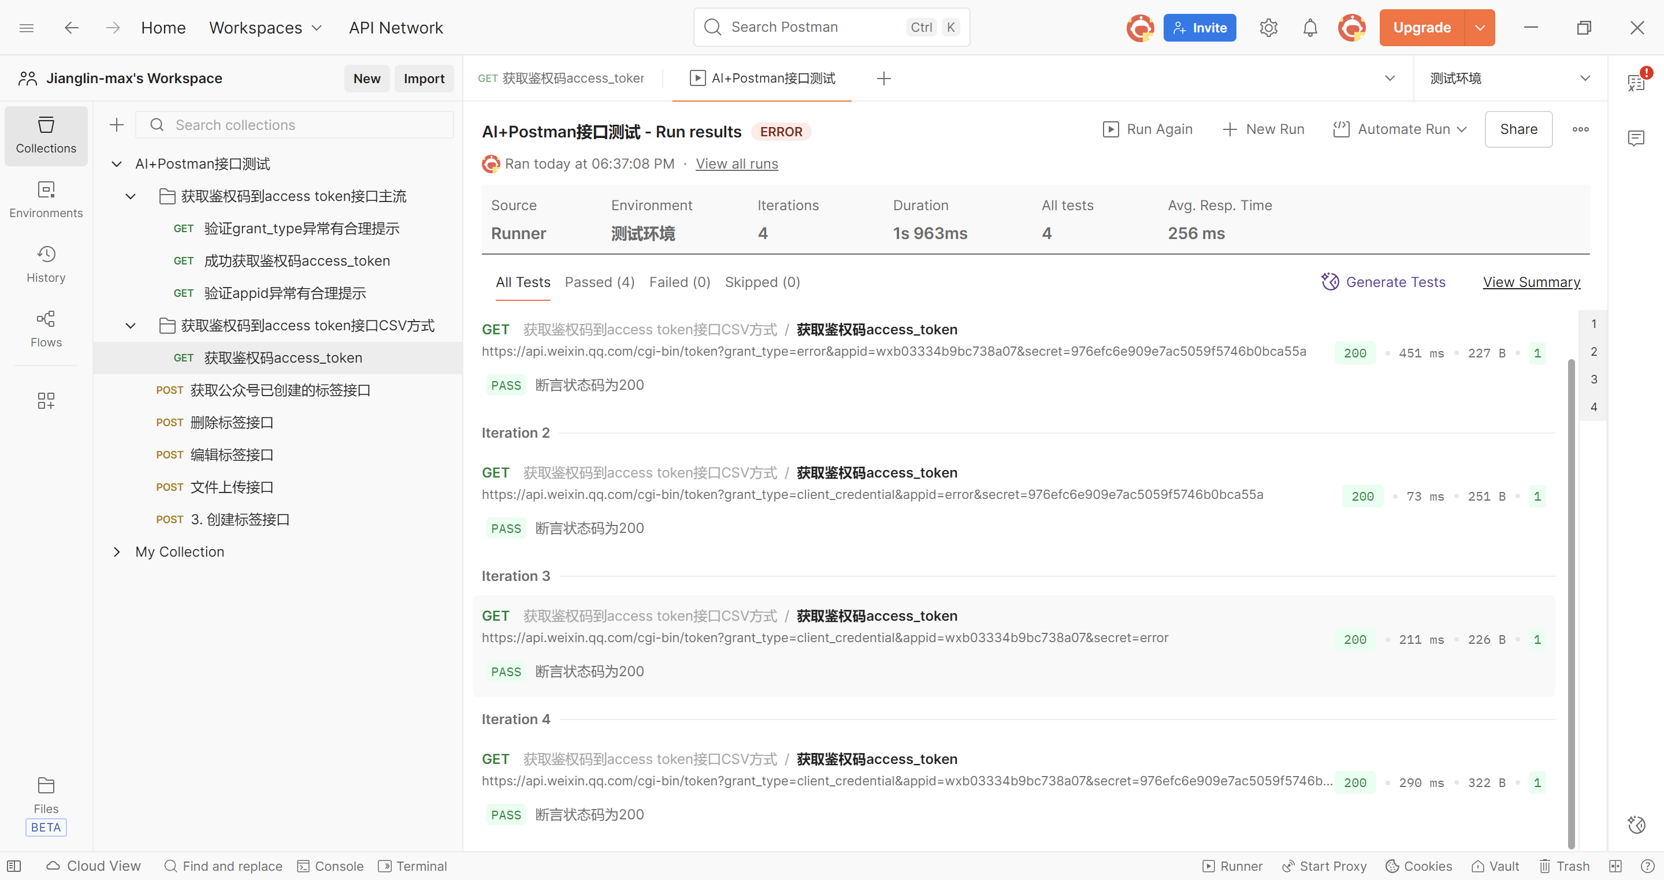Open API Network
This screenshot has width=1664, height=880.
[x=396, y=28]
